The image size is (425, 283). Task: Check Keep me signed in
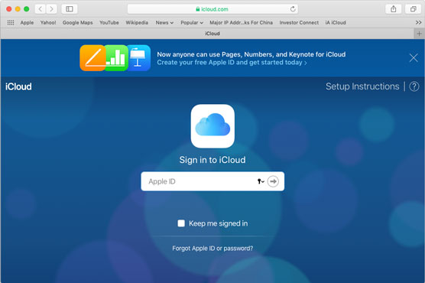tap(181, 223)
